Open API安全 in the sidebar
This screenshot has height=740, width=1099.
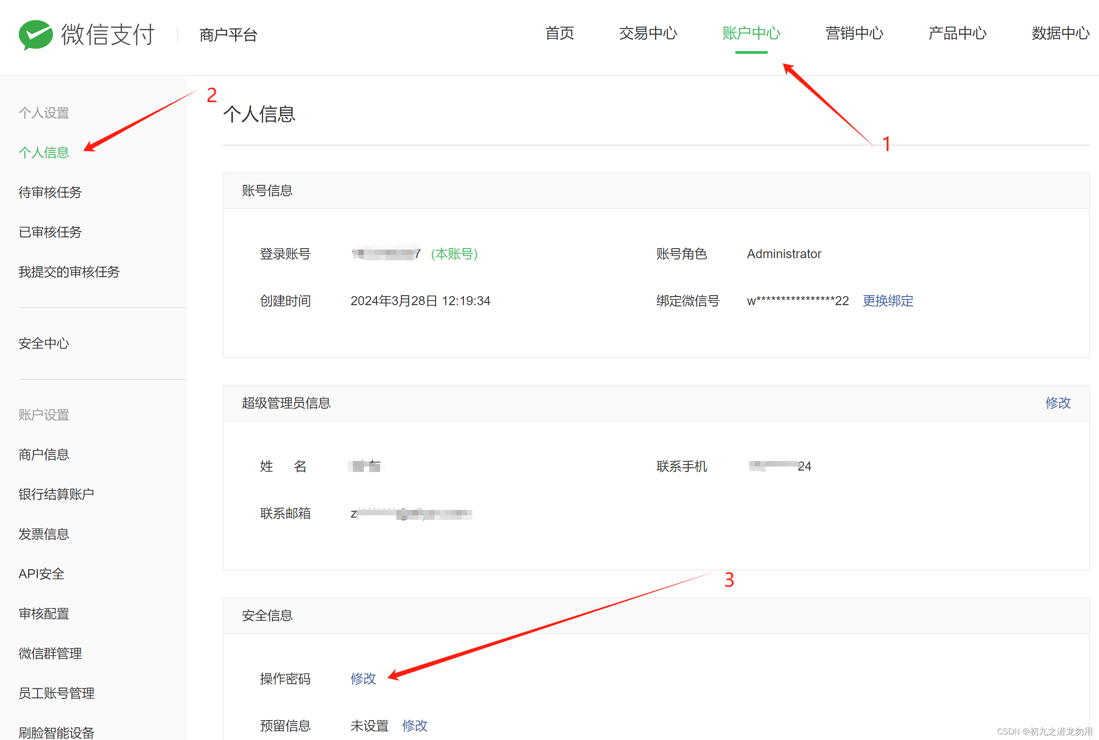(42, 574)
